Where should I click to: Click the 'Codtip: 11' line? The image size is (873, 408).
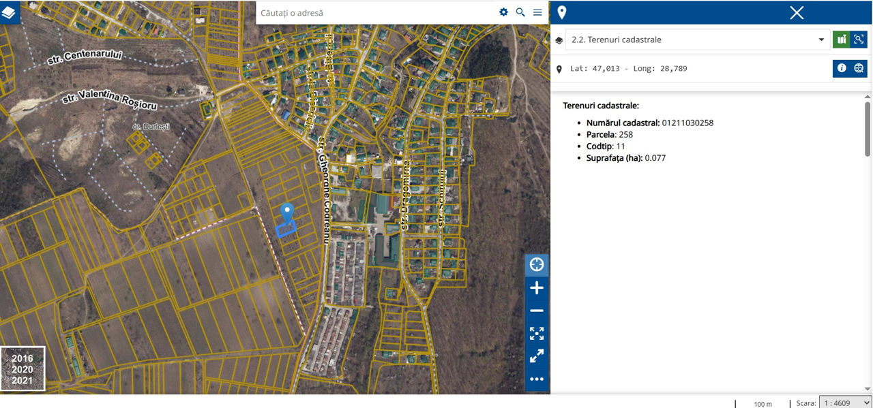(606, 146)
